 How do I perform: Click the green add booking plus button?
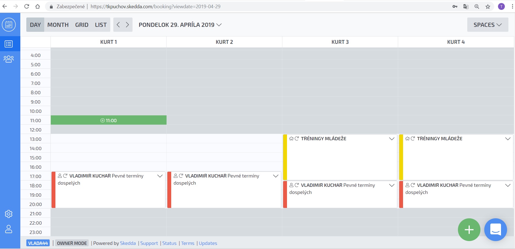[469, 230]
